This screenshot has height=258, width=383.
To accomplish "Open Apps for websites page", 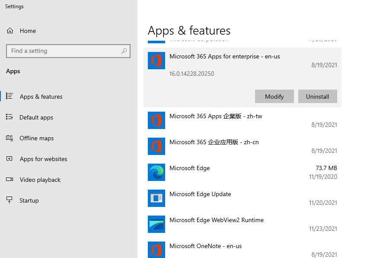I will coord(69,159).
